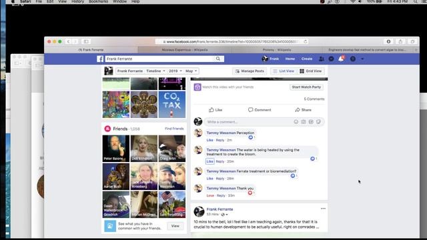Click the watch party icon

click(x=197, y=87)
